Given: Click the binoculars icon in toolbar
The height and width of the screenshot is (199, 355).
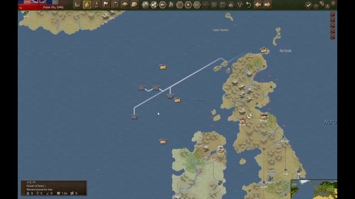Looking at the screenshot, I should click(125, 5).
